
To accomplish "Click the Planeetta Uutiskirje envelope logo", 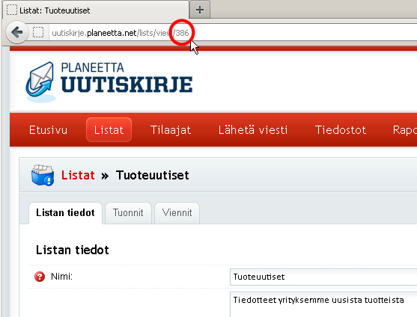I will tap(40, 81).
